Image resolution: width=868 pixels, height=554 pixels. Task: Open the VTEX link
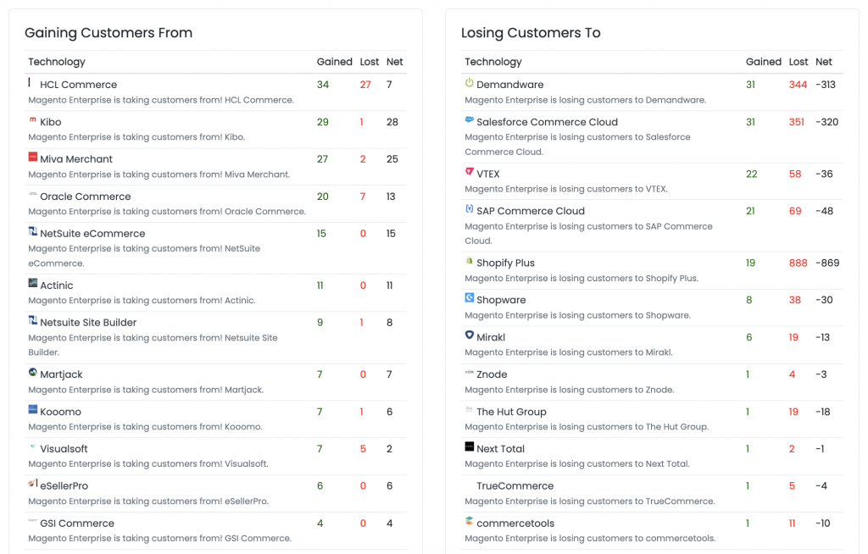[487, 174]
